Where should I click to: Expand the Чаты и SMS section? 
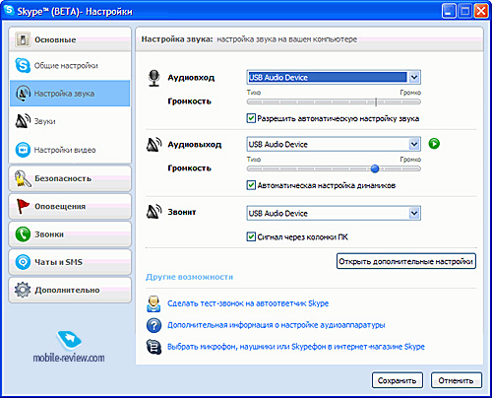click(x=70, y=262)
